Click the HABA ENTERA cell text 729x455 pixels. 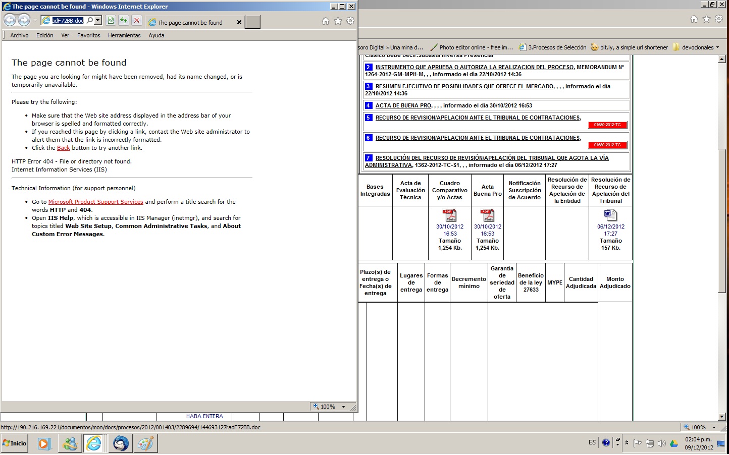point(204,416)
